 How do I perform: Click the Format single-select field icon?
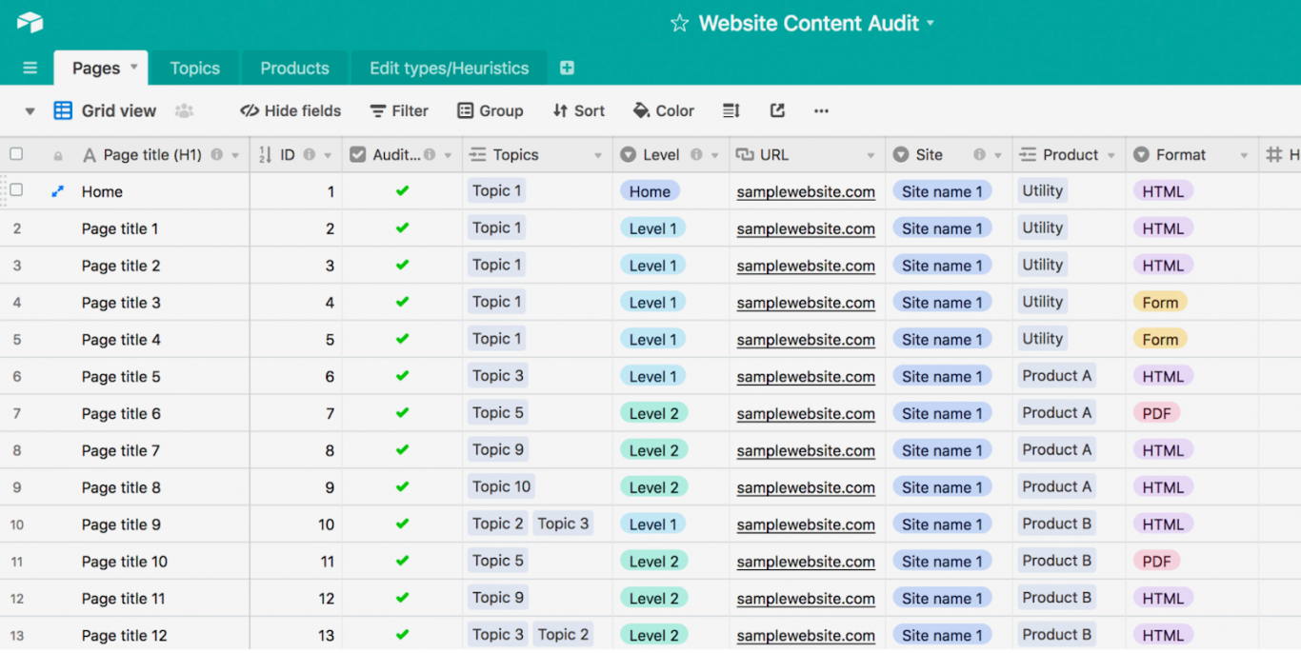coord(1141,154)
